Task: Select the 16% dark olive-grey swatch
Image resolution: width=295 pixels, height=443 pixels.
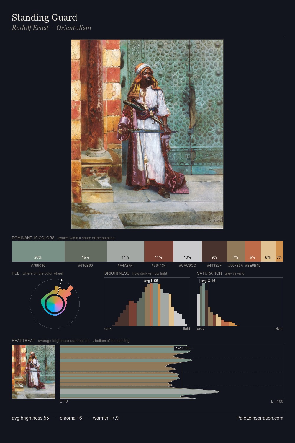Action: click(x=86, y=251)
